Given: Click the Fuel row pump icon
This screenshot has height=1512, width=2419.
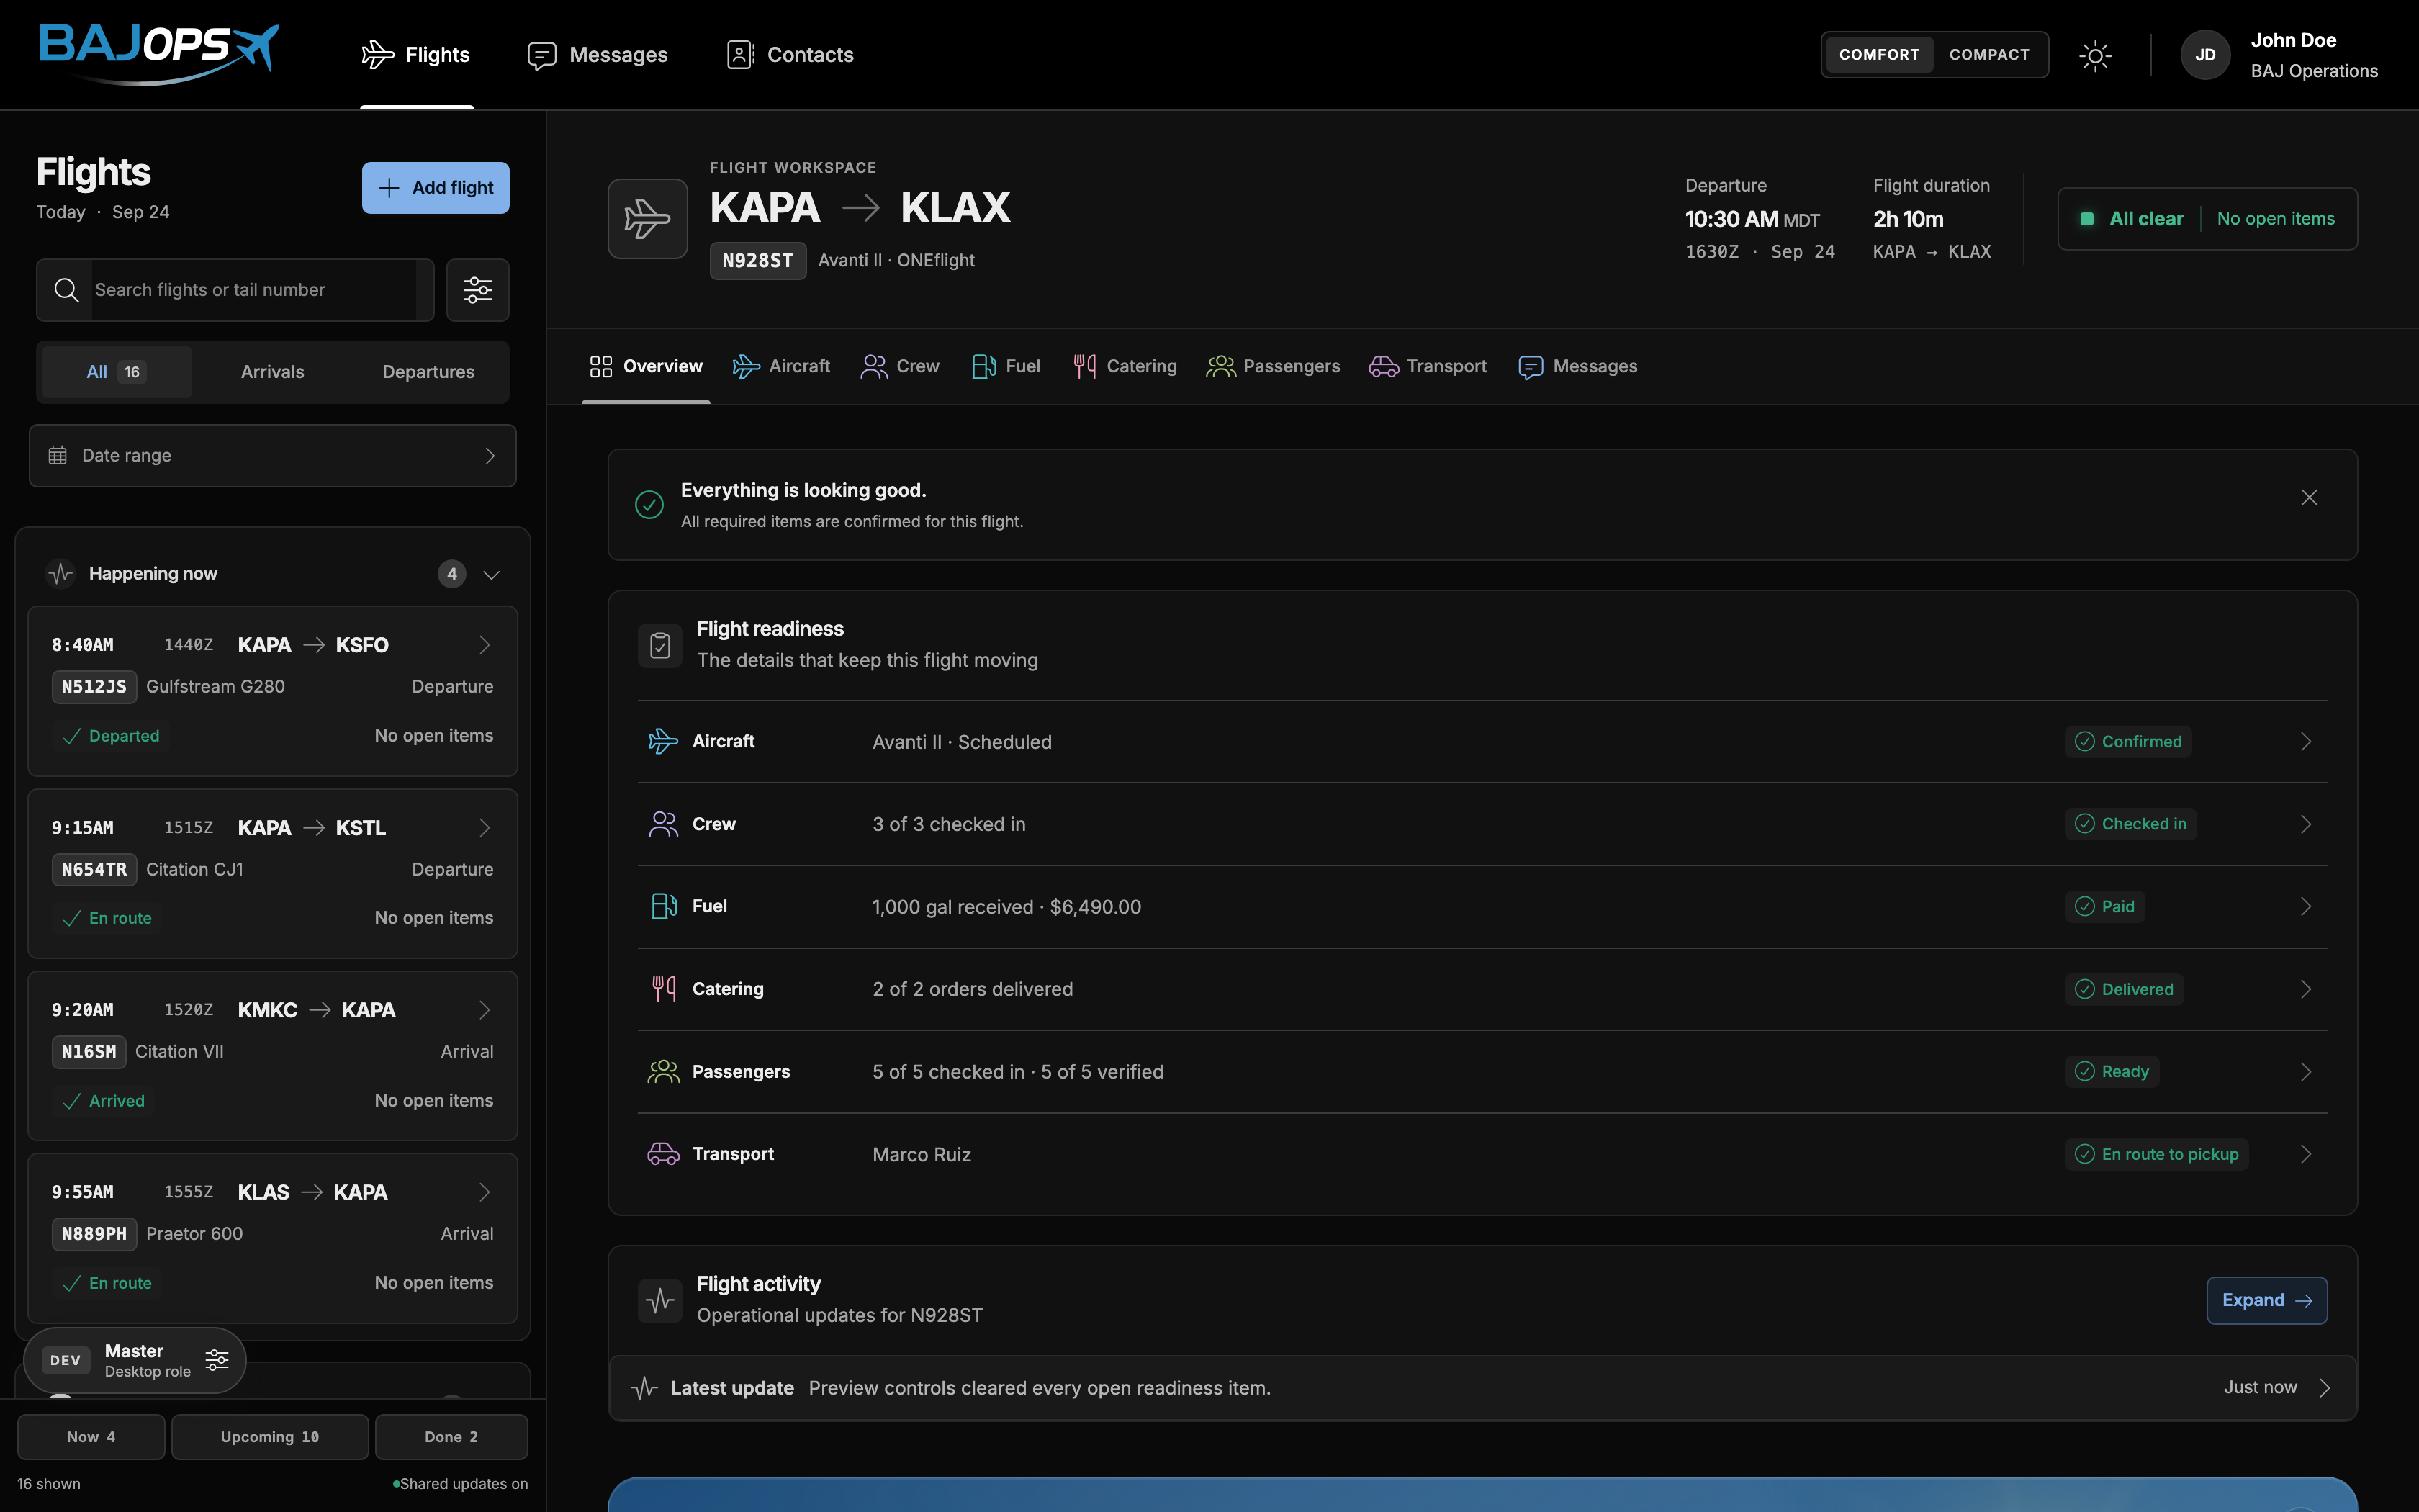Looking at the screenshot, I should click(x=663, y=906).
